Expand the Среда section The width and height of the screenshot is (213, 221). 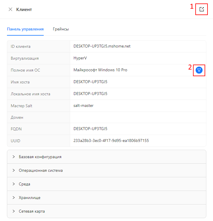[24, 184]
